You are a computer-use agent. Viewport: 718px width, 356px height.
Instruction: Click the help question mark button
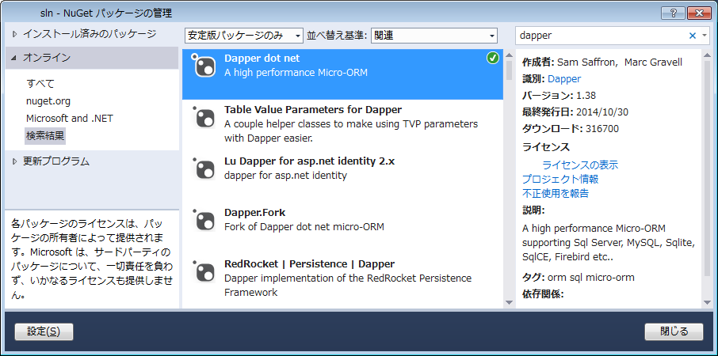tap(674, 13)
